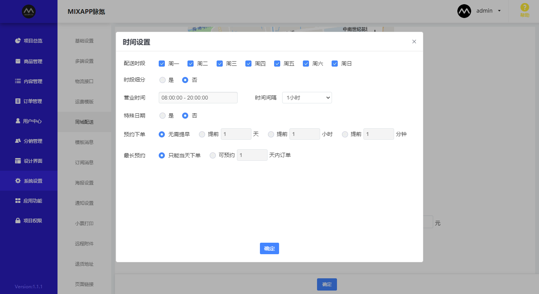Open the 多端设置 submenu item

[x=84, y=61]
